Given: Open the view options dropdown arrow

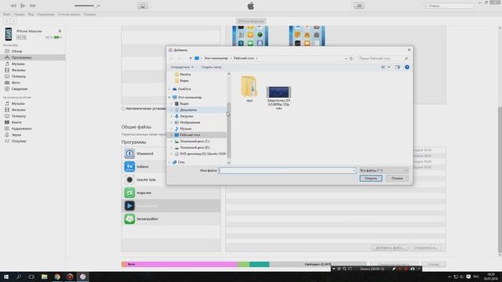Looking at the screenshot, I should click(389, 67).
